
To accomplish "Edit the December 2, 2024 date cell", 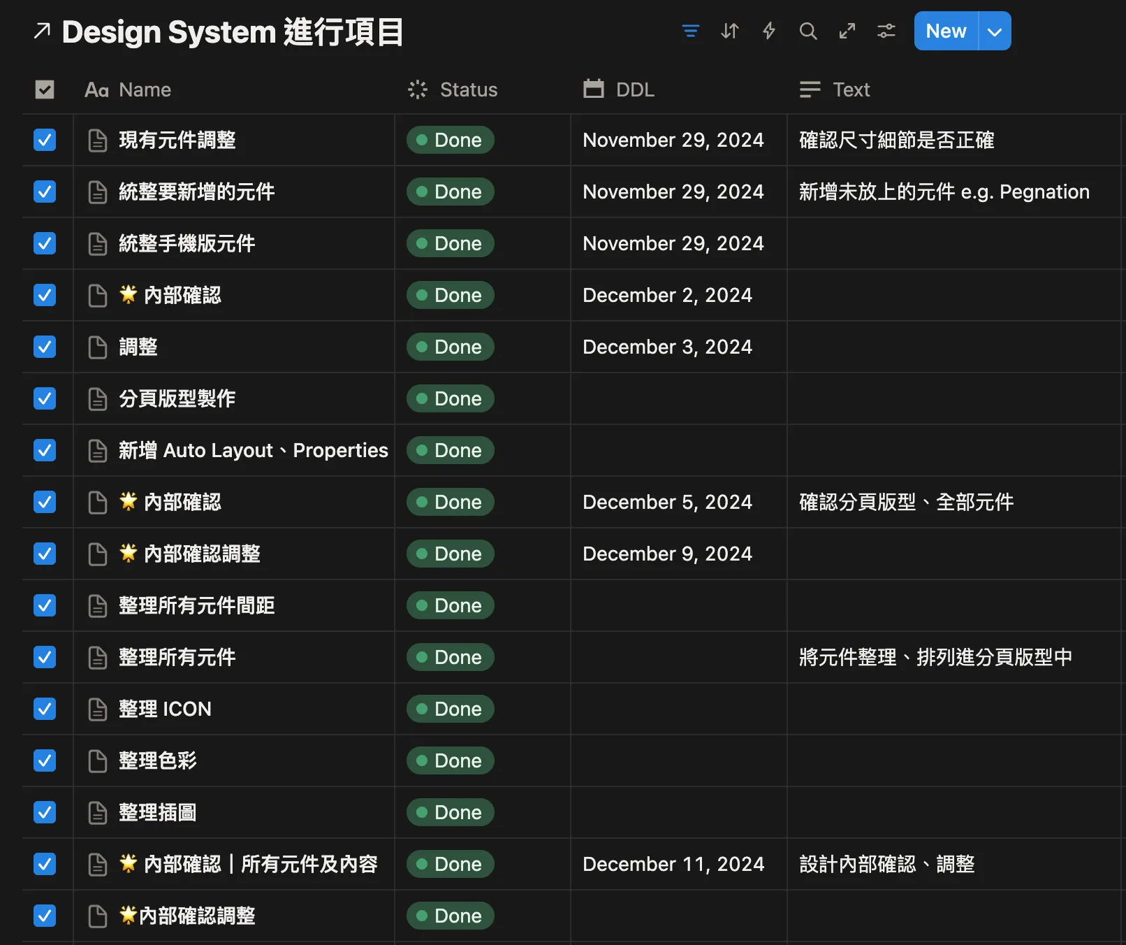I will click(x=679, y=295).
